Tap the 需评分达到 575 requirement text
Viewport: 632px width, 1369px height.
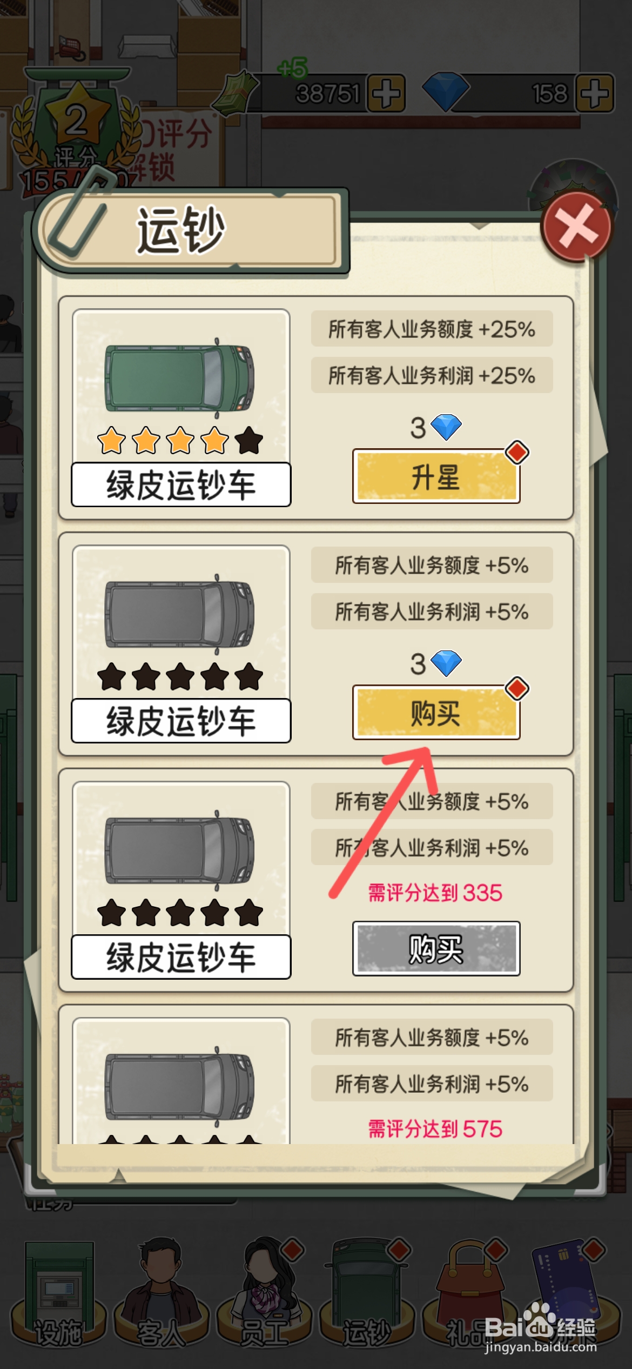click(x=435, y=1128)
